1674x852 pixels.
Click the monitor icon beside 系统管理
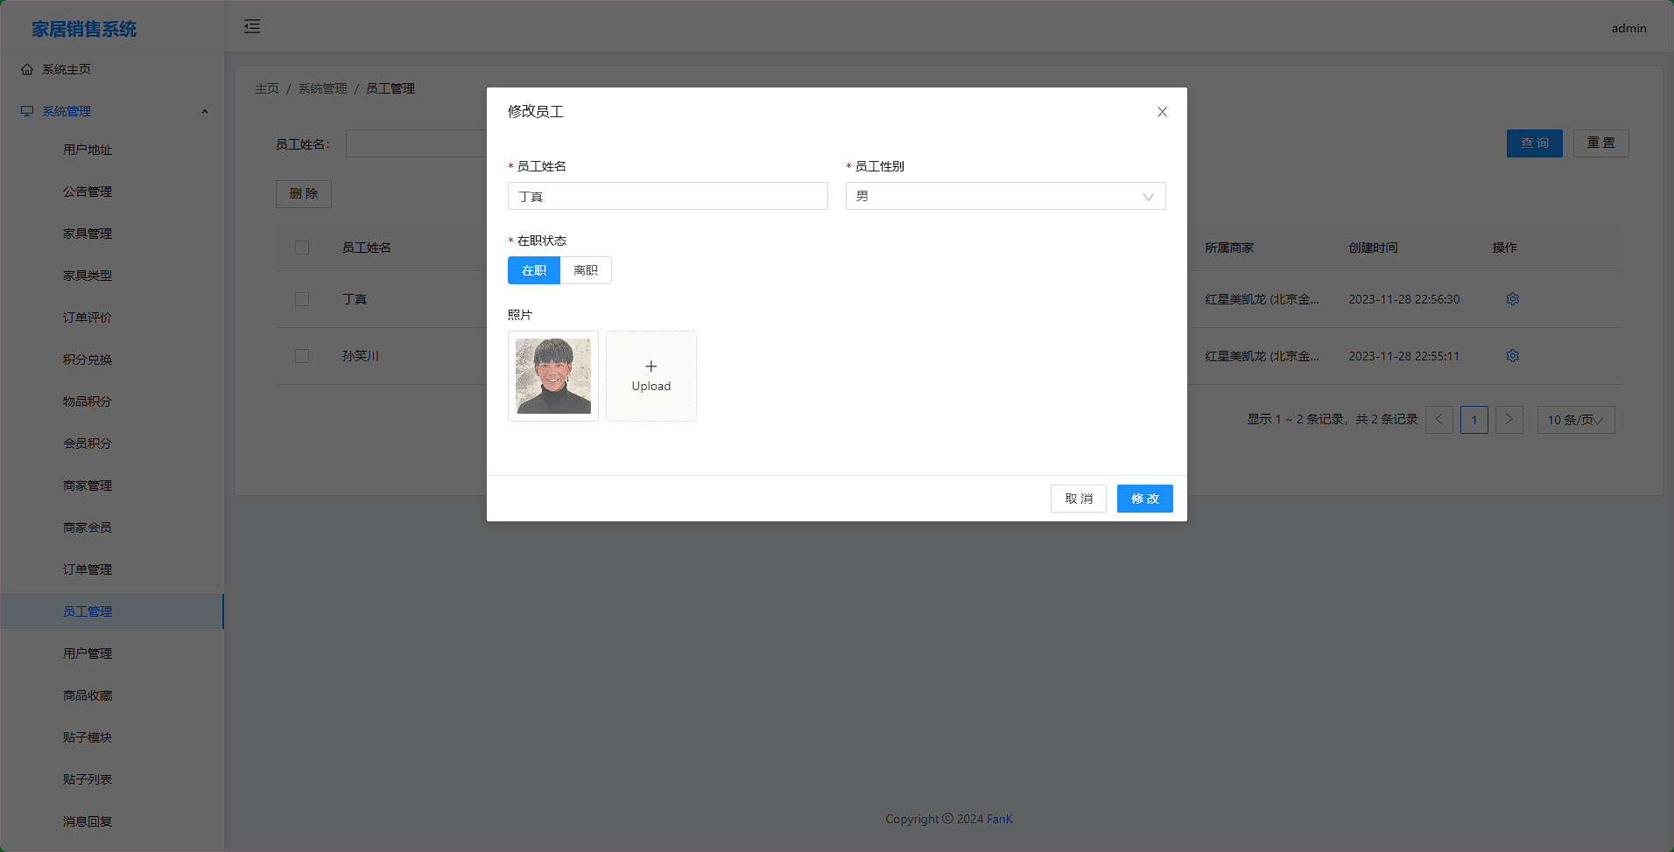[x=27, y=111]
